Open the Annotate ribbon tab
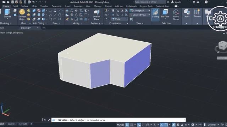This screenshot has width=227, height=127. pyautogui.click(x=78, y=6)
